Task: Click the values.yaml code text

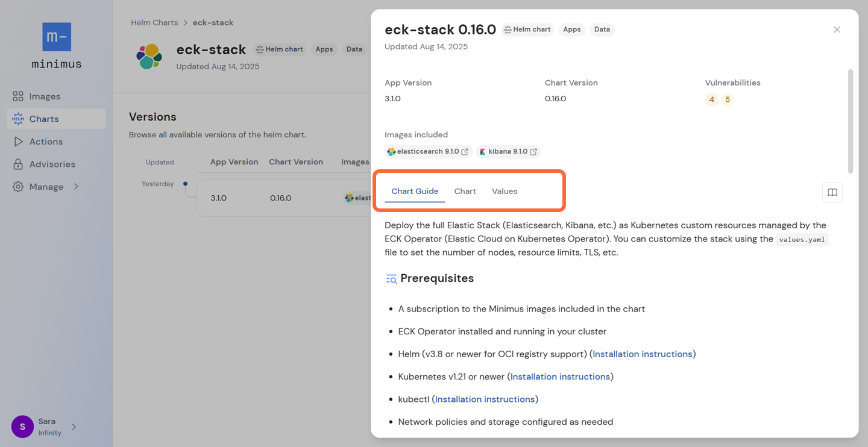Action: coord(802,240)
